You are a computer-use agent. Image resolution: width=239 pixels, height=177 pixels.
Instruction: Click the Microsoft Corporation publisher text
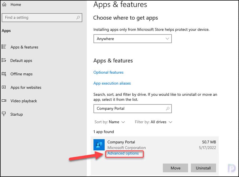(126, 148)
